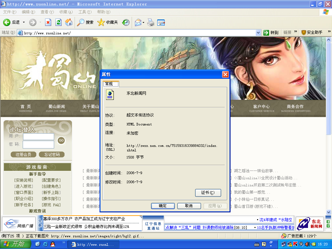332x249 pixels.
Task: Open the Edit (编辑) menu
Action: pos(29,12)
